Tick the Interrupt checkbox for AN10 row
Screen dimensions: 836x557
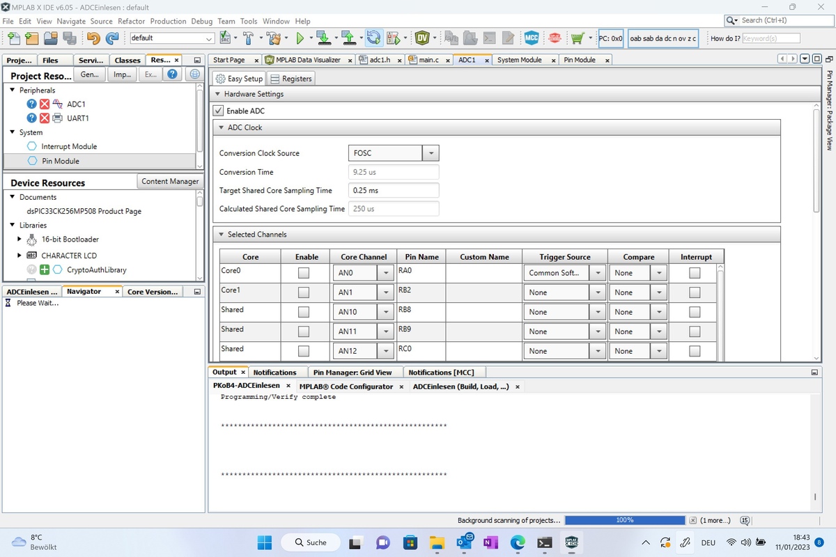tap(695, 312)
